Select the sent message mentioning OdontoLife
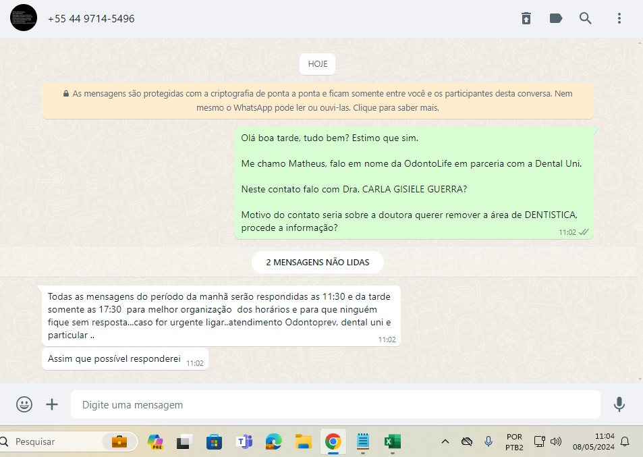The width and height of the screenshot is (643, 457). tap(414, 183)
